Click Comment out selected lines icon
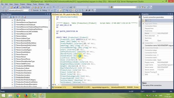174x98 pixels. [x=80, y=10]
